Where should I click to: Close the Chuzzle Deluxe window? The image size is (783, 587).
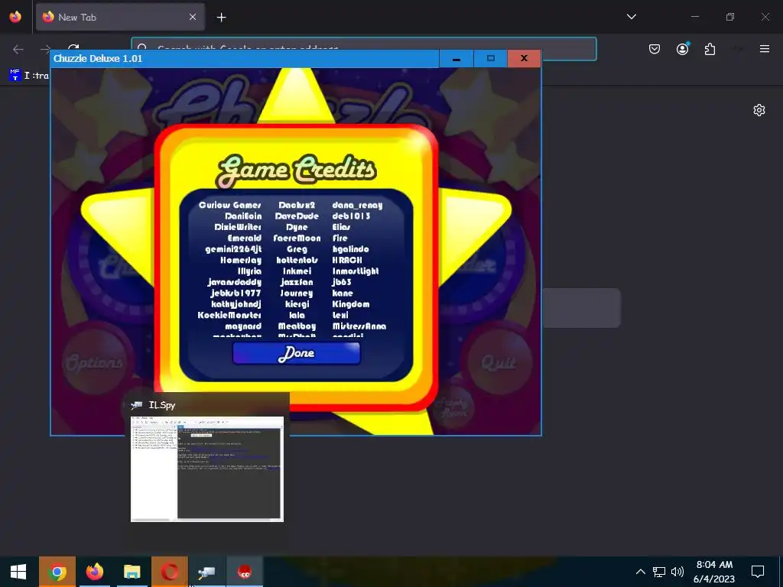click(x=524, y=58)
